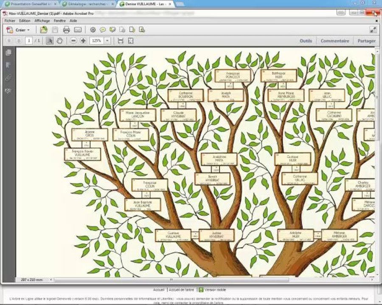
Task: Open the Outils panel
Action: (306, 41)
